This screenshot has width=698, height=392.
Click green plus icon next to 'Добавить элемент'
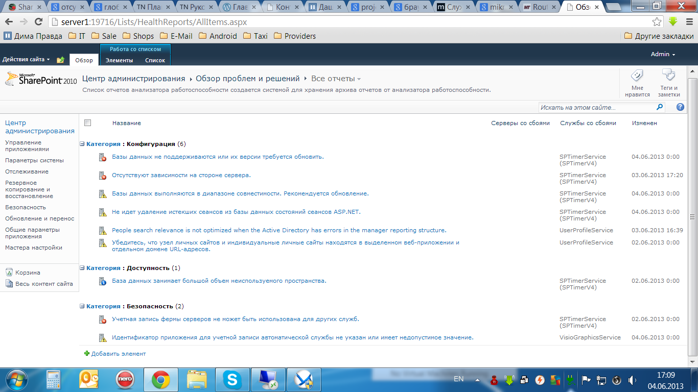pyautogui.click(x=87, y=353)
